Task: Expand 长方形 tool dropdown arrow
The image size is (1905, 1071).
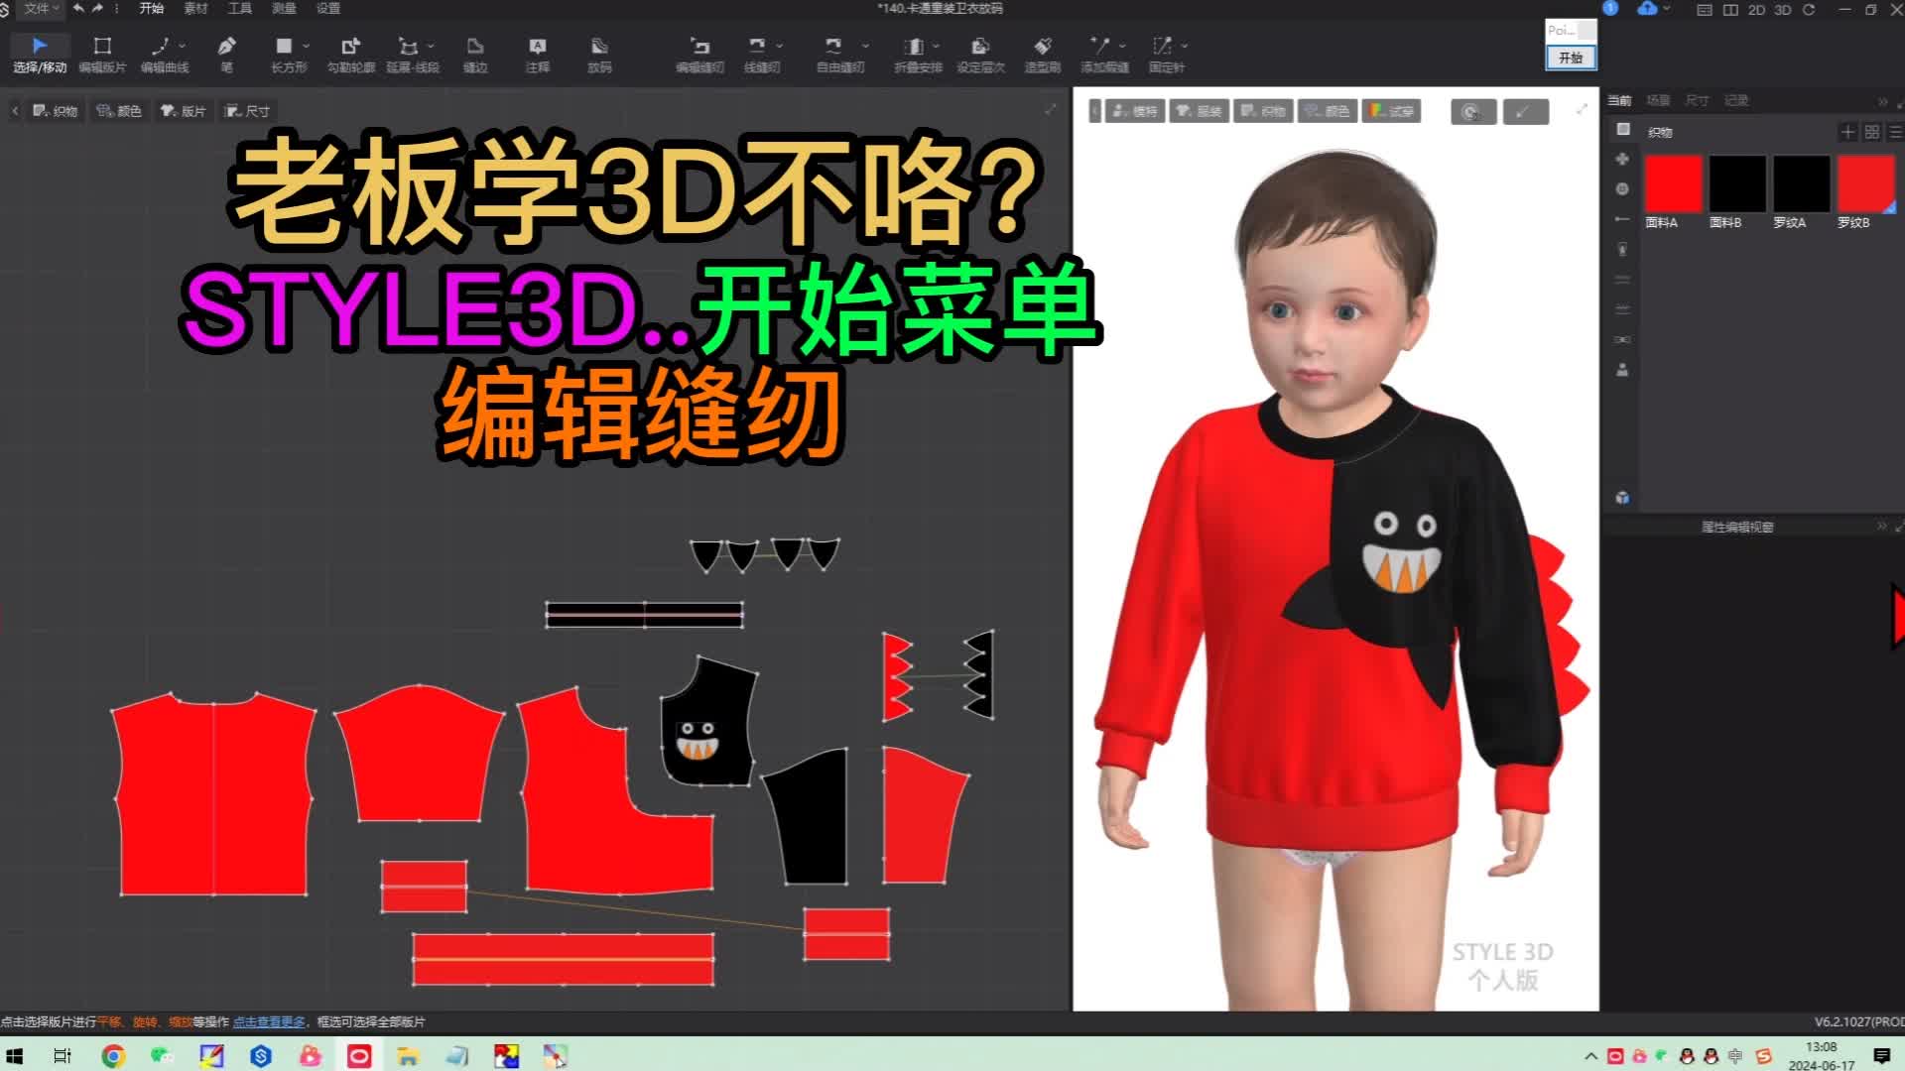Action: (x=306, y=46)
